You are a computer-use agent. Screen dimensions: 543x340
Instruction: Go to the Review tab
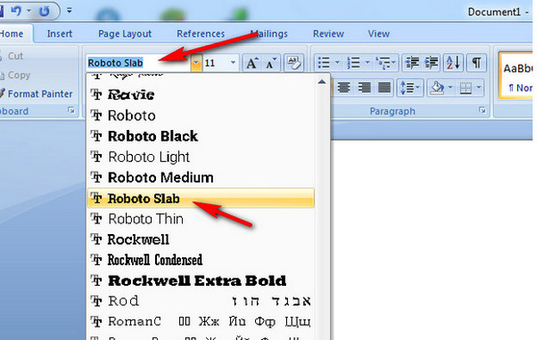[x=328, y=34]
